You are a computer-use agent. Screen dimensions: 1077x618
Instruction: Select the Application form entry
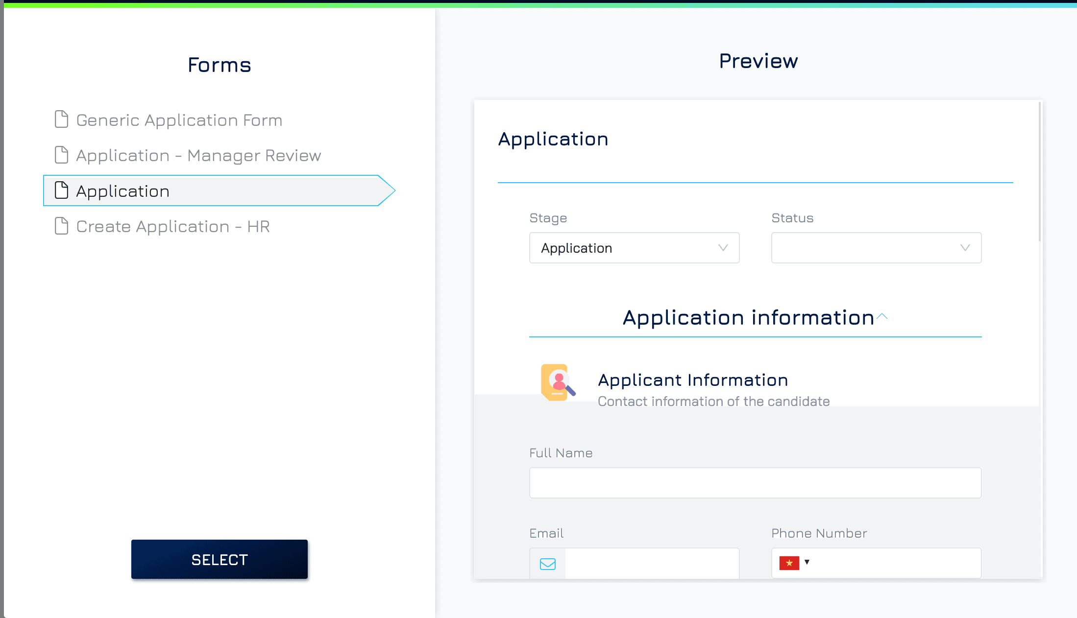click(x=219, y=190)
